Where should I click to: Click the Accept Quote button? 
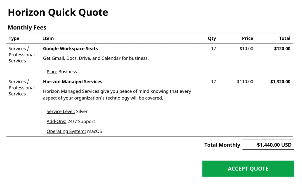click(248, 169)
